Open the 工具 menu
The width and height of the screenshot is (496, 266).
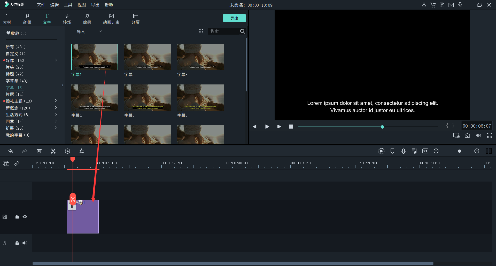click(68, 5)
